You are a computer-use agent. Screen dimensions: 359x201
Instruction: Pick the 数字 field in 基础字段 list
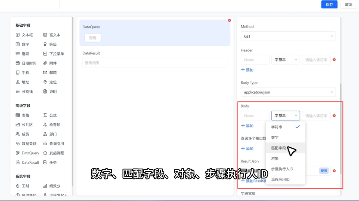pyautogui.click(x=22, y=44)
